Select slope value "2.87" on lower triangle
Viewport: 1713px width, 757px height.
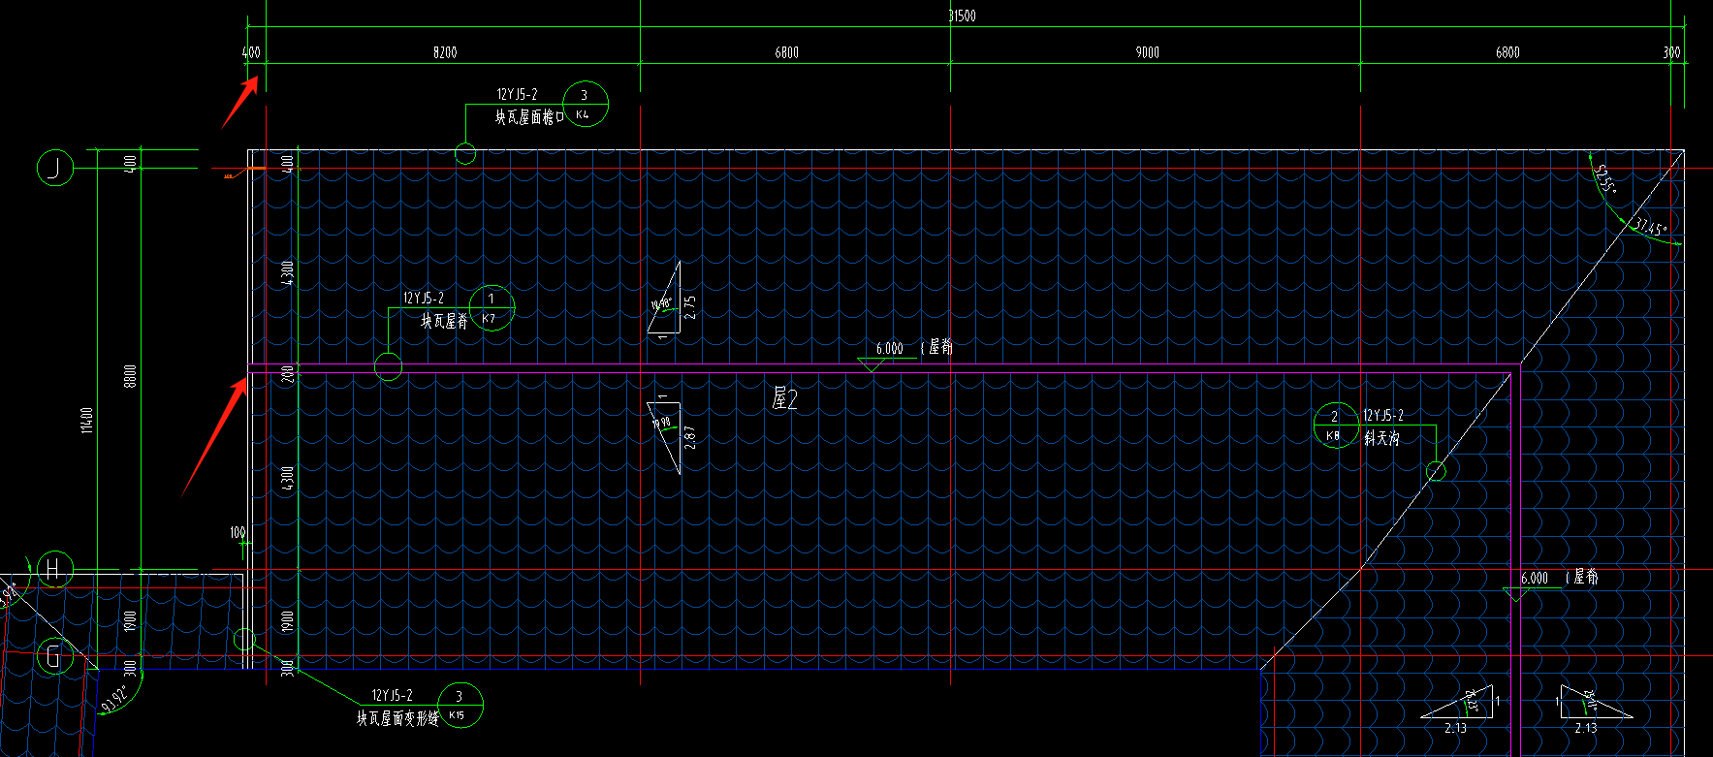[690, 437]
